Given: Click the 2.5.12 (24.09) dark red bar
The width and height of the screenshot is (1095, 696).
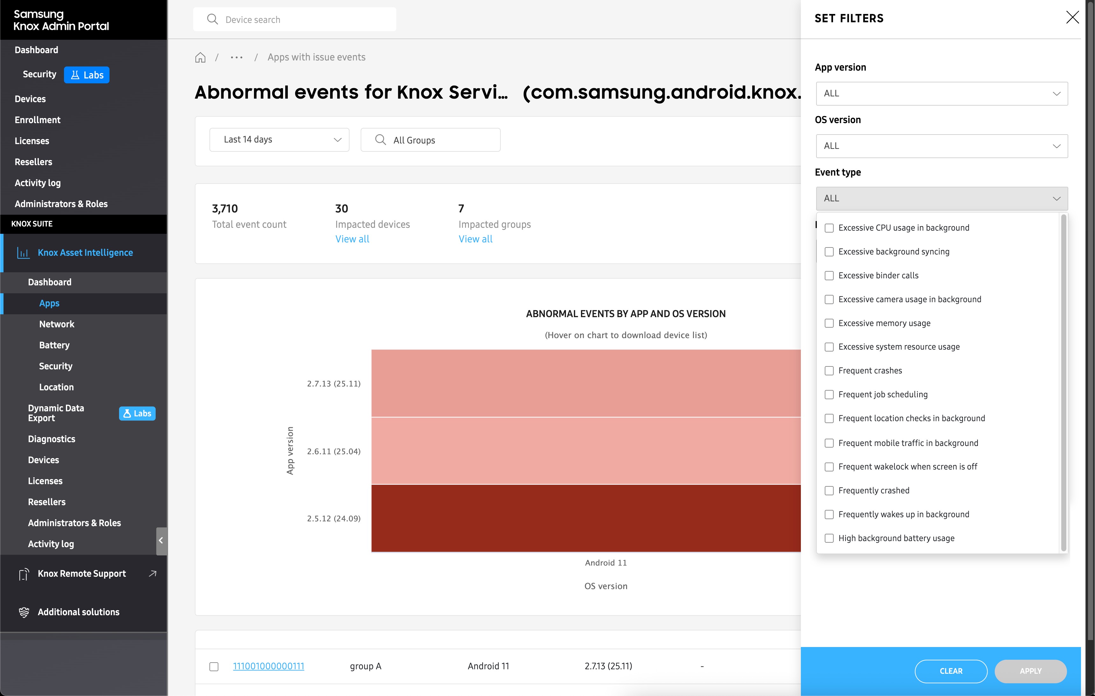Looking at the screenshot, I should point(586,519).
